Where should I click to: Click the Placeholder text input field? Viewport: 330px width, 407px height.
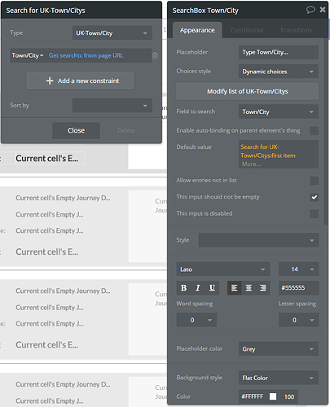(x=279, y=52)
